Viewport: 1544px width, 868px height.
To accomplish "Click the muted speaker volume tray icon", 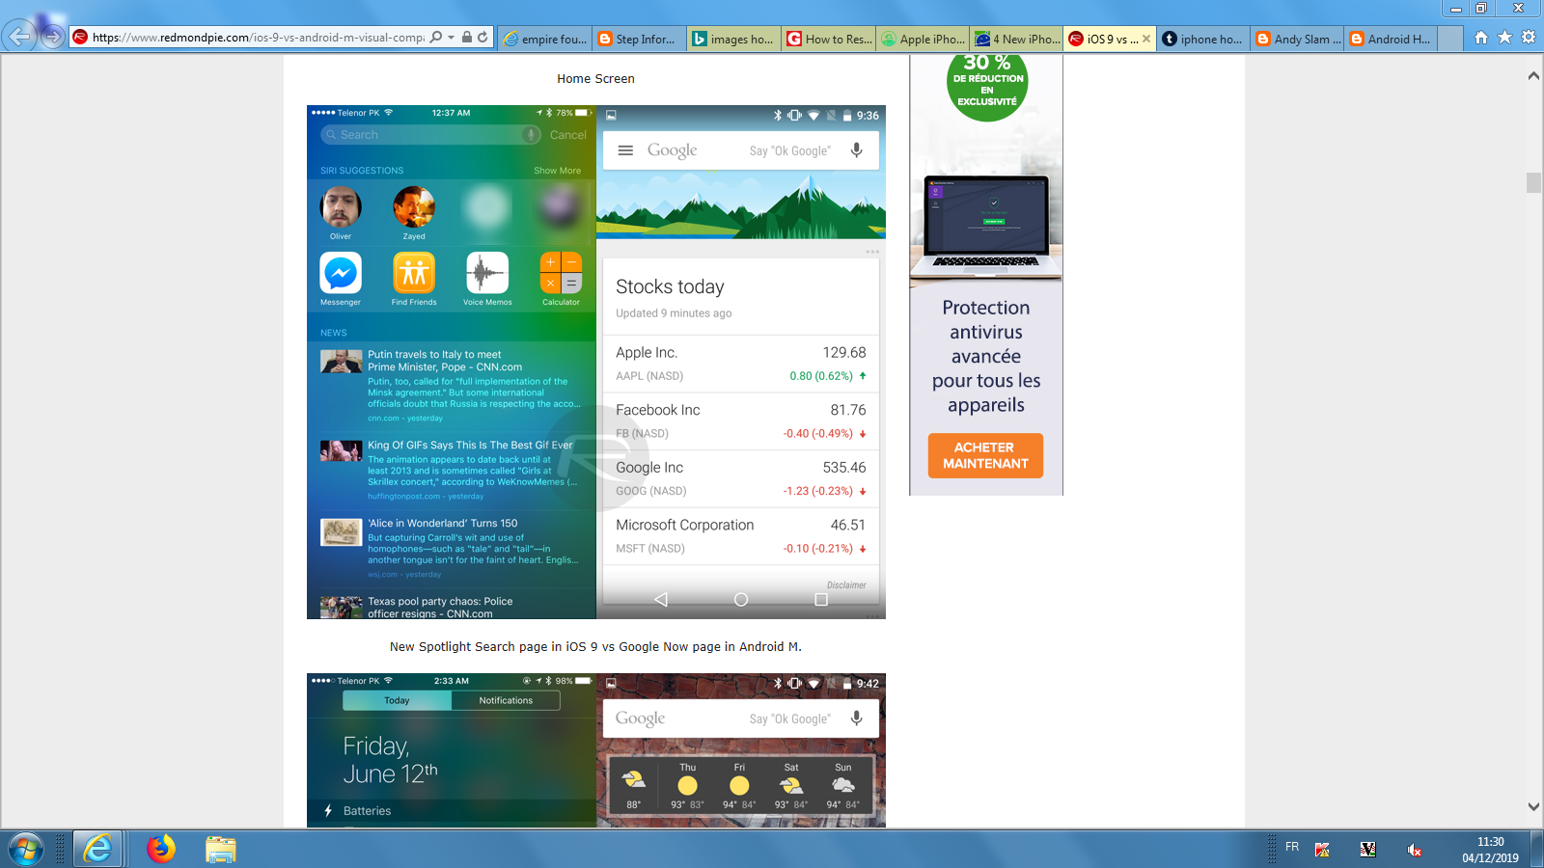I will pos(1414,850).
